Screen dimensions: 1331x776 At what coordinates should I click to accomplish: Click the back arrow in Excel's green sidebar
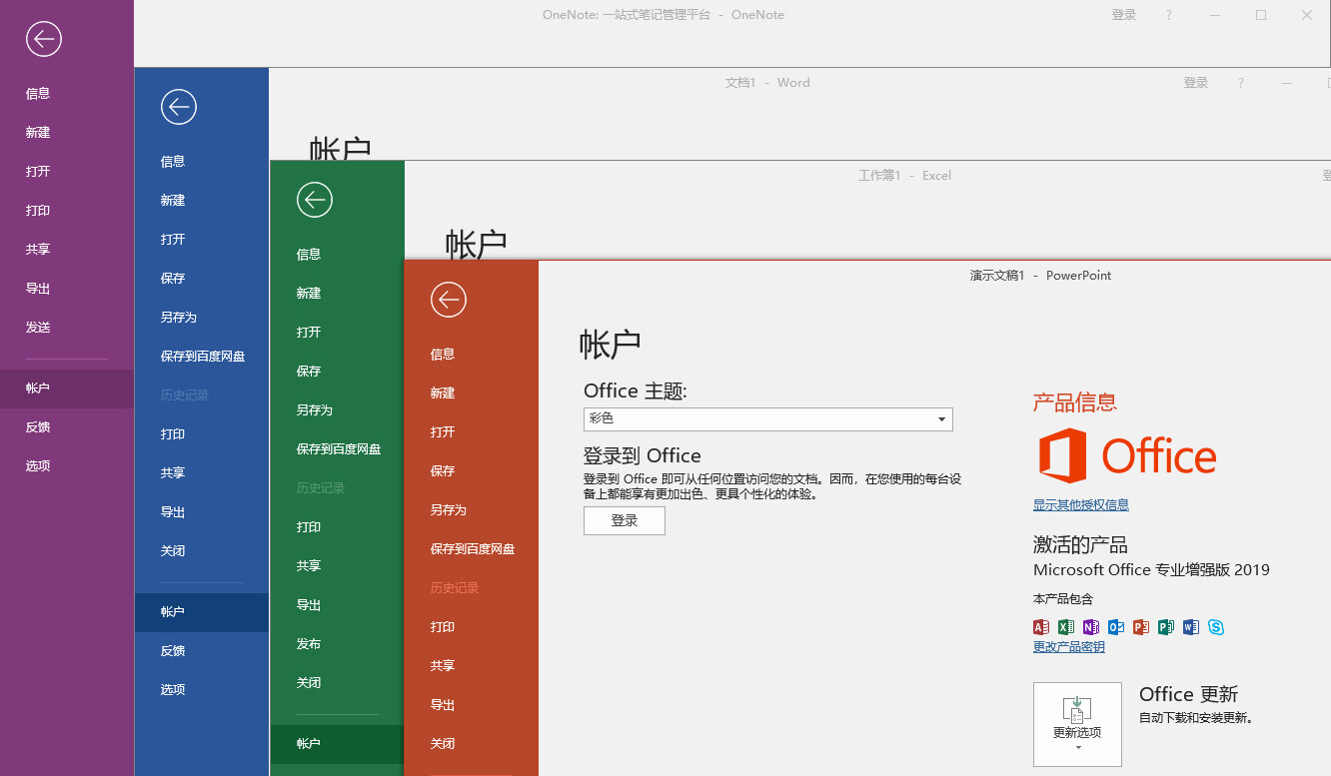[314, 200]
